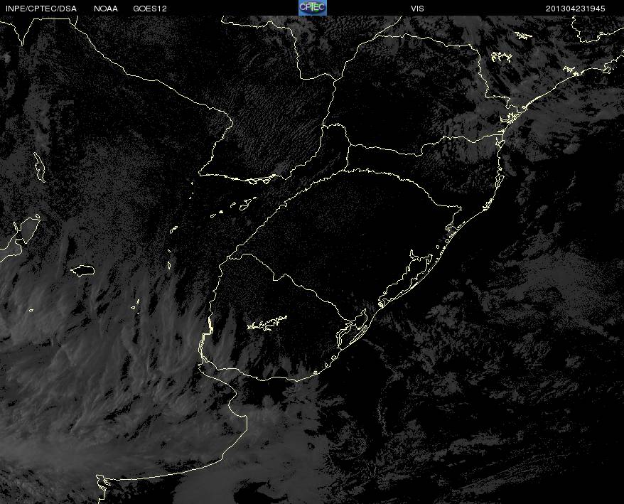The width and height of the screenshot is (624, 504).
Task: Click the GOES12 satellite label
Action: (x=150, y=9)
